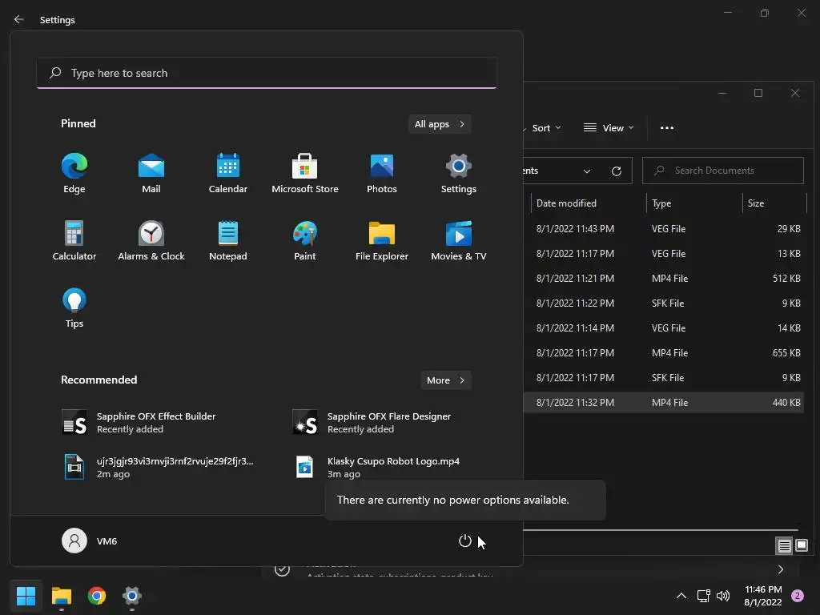The height and width of the screenshot is (615, 820).
Task: Launch the Calculator app
Action: (74, 241)
